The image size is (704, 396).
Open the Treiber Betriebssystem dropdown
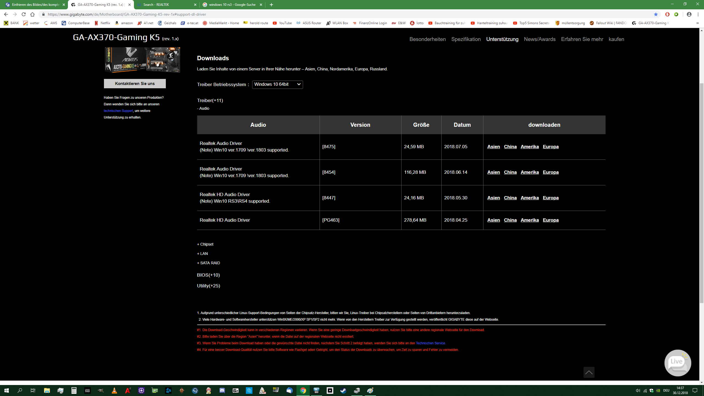tap(277, 84)
